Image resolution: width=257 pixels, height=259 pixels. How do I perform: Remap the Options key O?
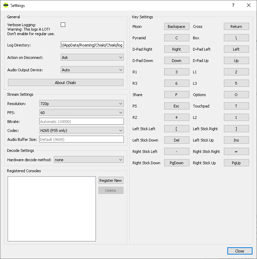click(236, 95)
